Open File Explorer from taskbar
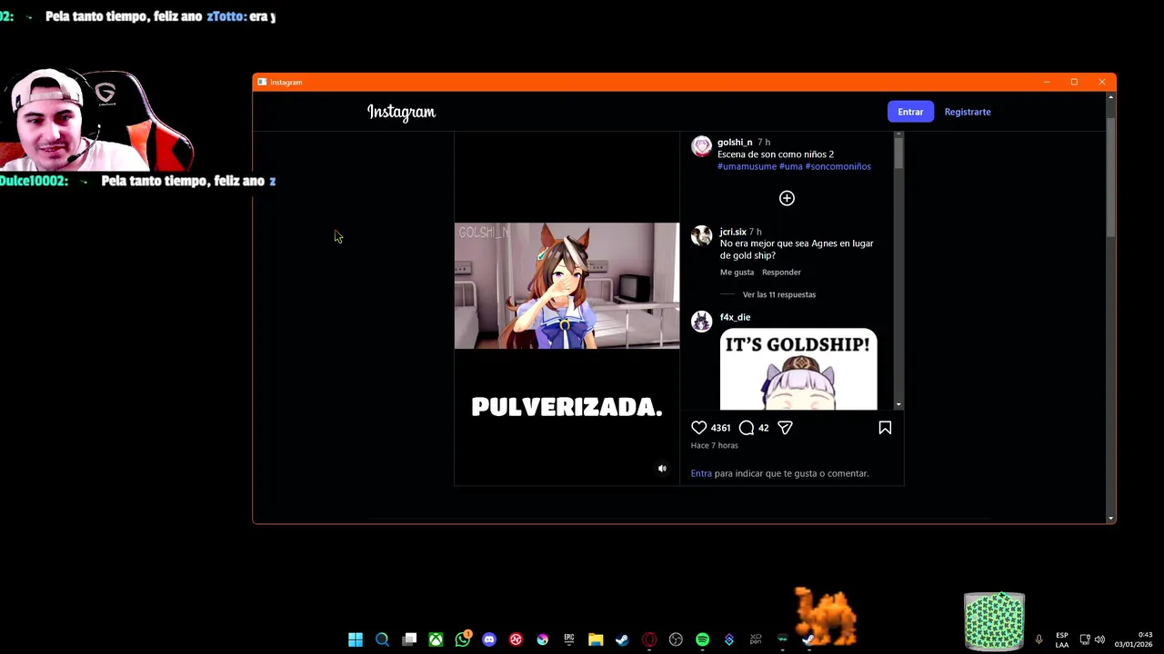1164x654 pixels. click(x=596, y=639)
